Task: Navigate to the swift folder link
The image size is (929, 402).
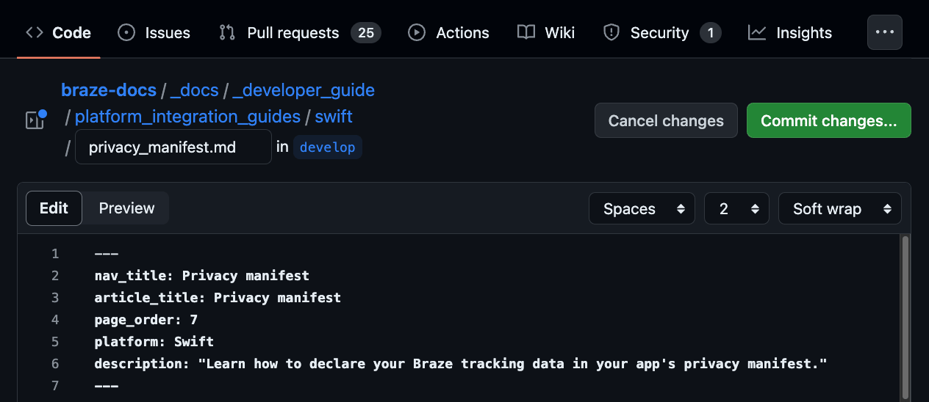Action: click(334, 117)
